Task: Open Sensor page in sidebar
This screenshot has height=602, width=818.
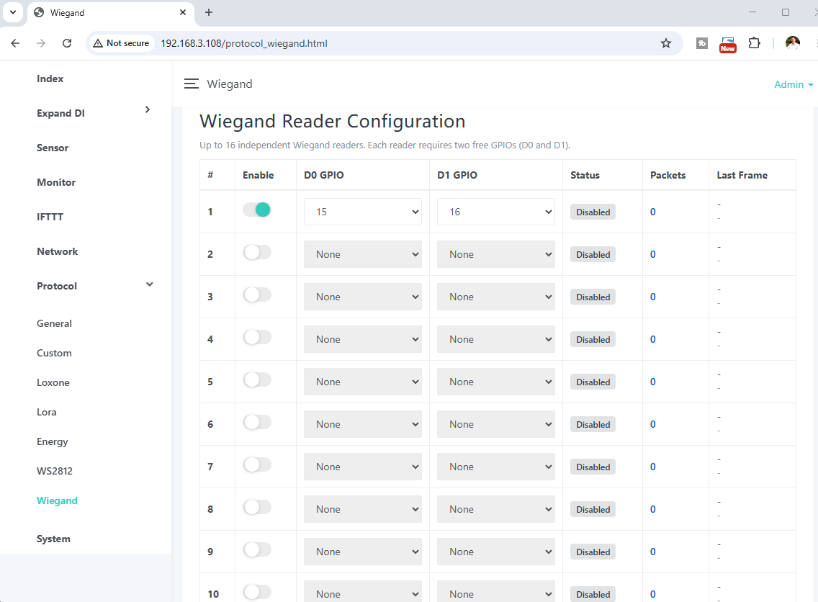Action: pos(53,148)
